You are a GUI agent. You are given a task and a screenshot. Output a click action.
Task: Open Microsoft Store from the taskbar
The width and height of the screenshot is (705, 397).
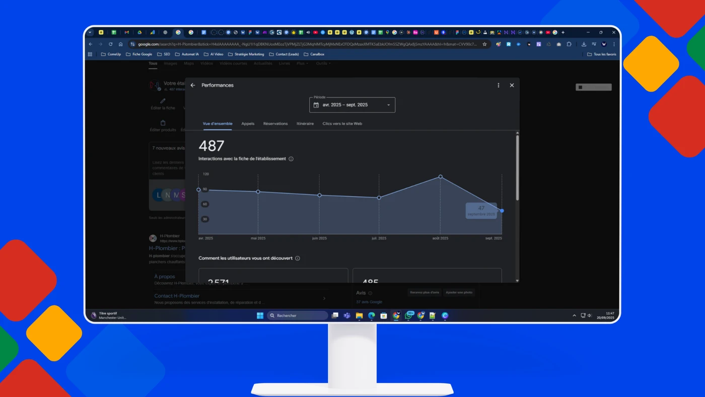click(384, 315)
